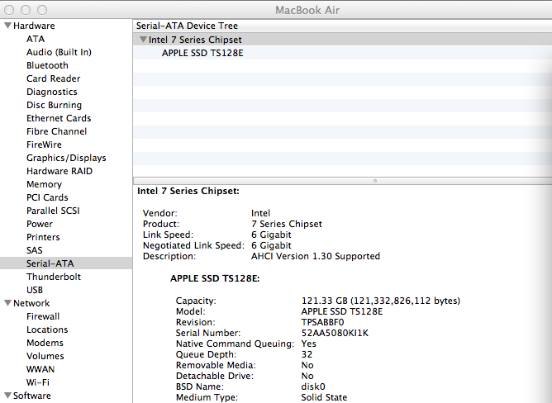Select Card Reader entry
Image resolution: width=552 pixels, height=403 pixels.
[53, 78]
